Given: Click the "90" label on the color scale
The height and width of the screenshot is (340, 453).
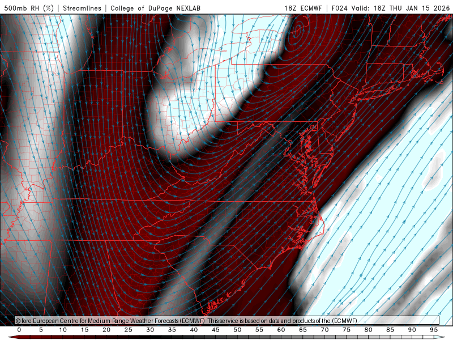Looking at the screenshot, I should pyautogui.click(x=412, y=330).
